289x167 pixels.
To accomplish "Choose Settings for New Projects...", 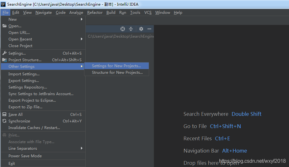I will point(116,66).
